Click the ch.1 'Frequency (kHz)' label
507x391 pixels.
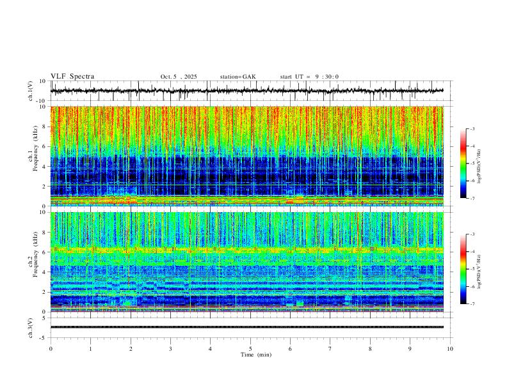click(x=36, y=149)
